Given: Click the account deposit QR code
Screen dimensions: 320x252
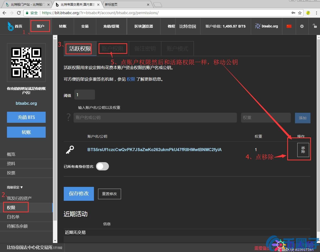Looking at the screenshot, I should tap(26, 62).
